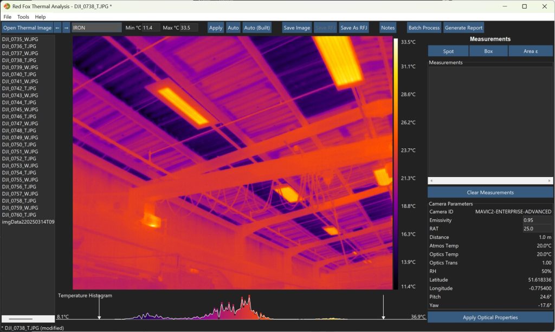Click the Red Fox app icon in title bar
Image resolution: width=555 pixels, height=332 pixels.
(x=7, y=6)
